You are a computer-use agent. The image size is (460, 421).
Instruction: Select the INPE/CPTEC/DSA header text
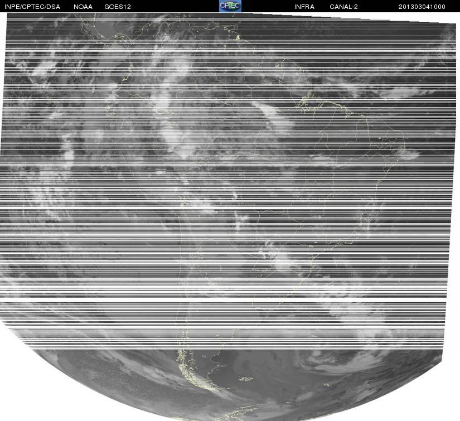coord(32,7)
